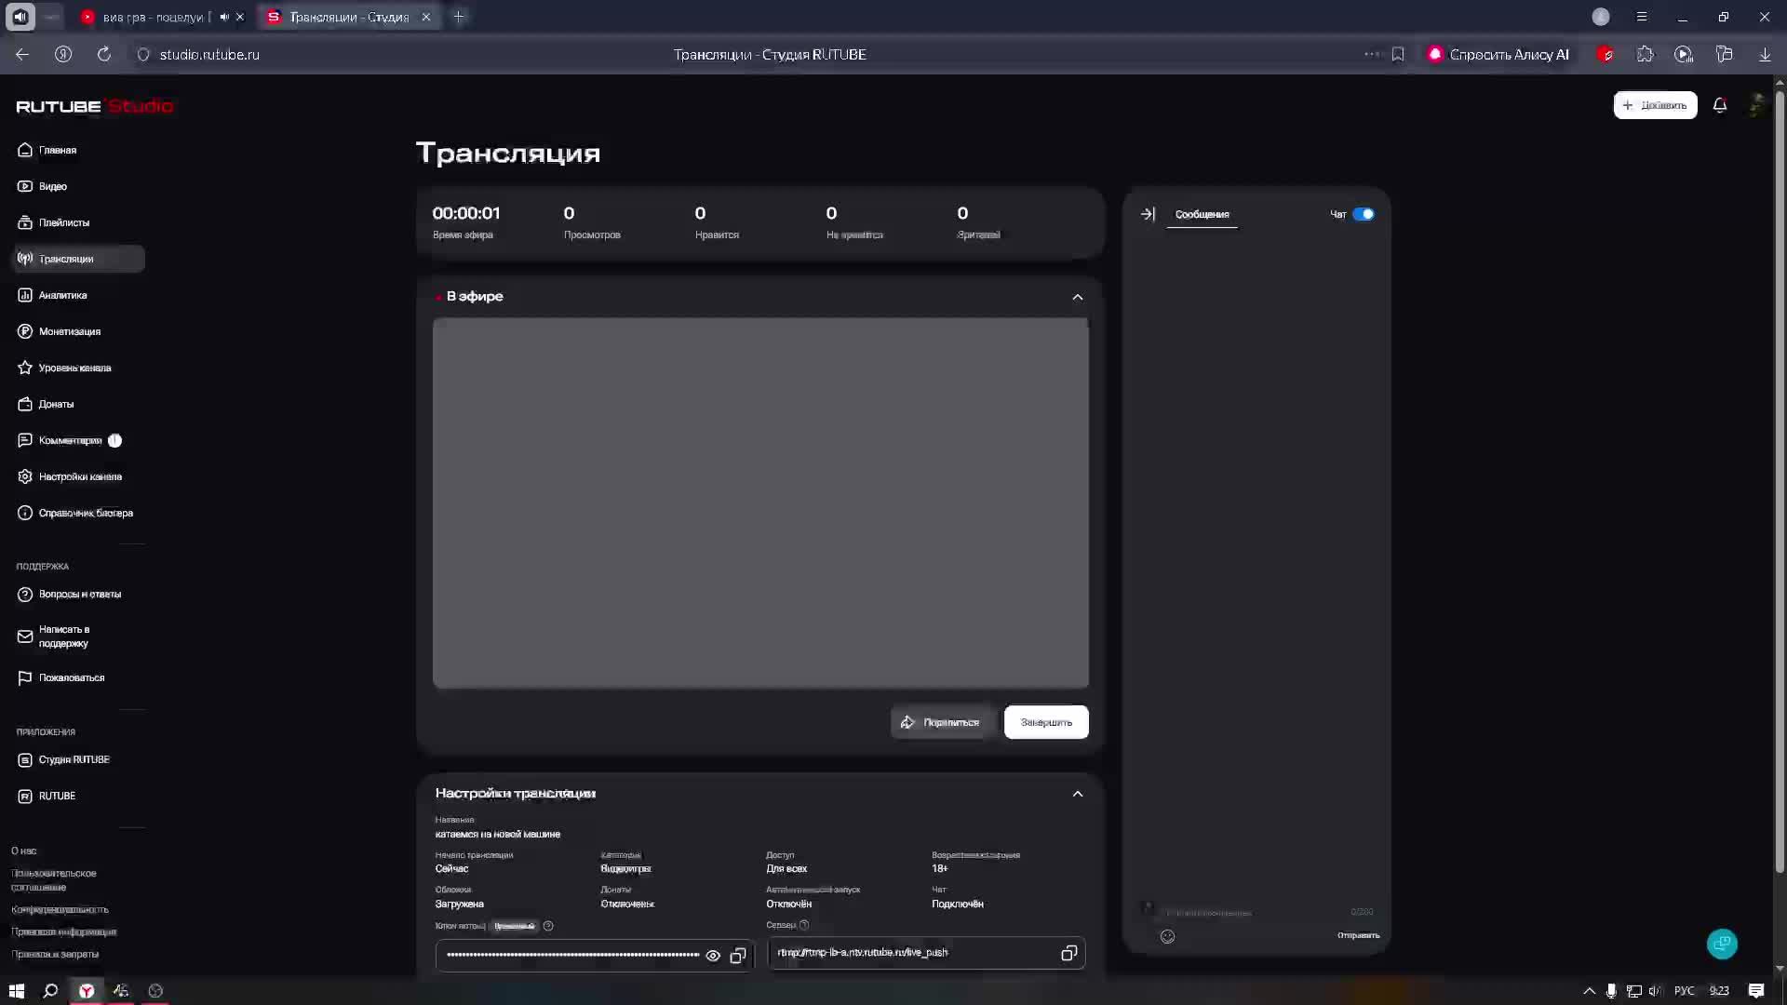Click the Уровень канала star icon
1787x1005 pixels.
tap(25, 368)
